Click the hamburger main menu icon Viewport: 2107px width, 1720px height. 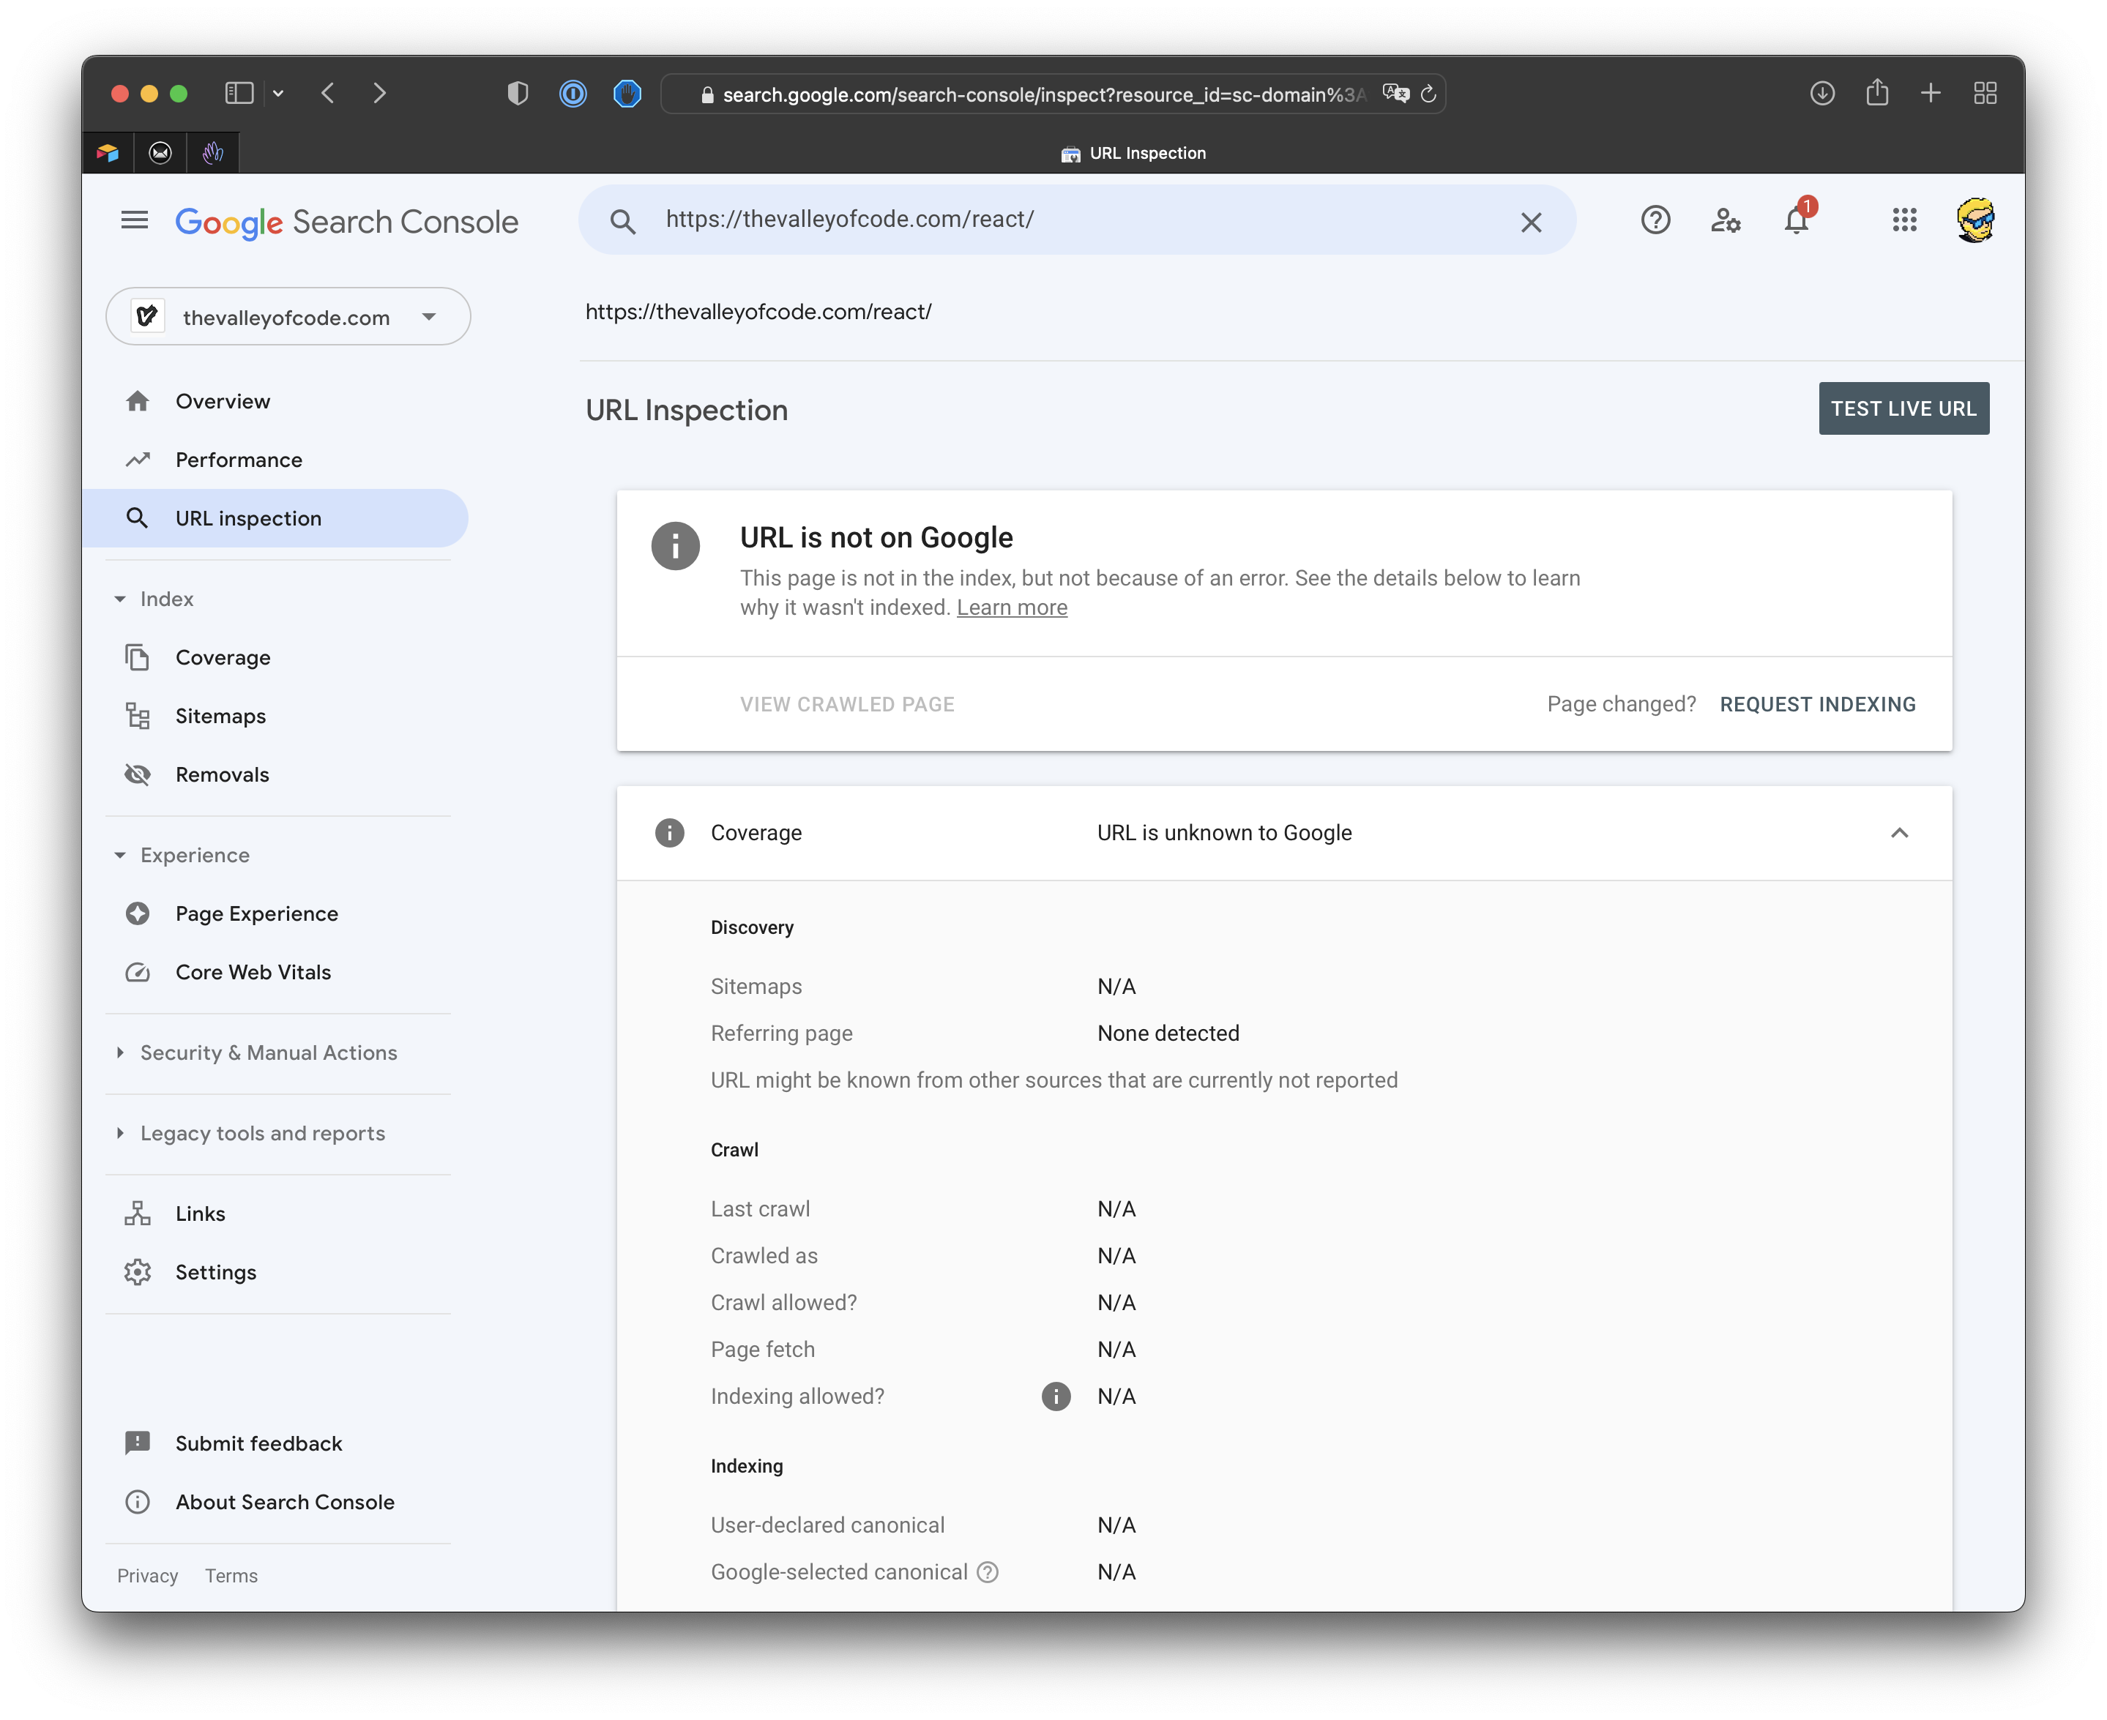tap(135, 220)
